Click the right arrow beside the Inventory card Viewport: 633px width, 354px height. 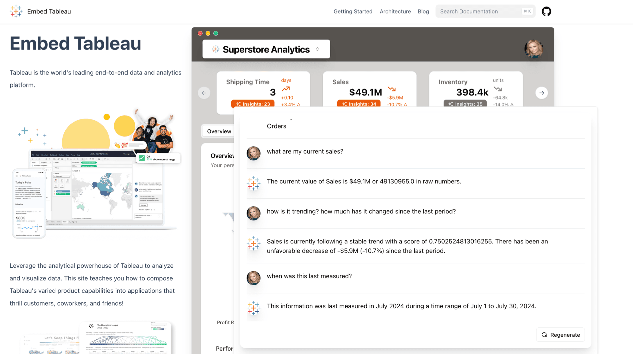click(x=542, y=93)
